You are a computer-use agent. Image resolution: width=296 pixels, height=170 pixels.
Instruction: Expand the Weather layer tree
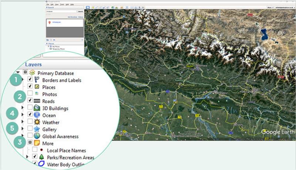[23, 122]
